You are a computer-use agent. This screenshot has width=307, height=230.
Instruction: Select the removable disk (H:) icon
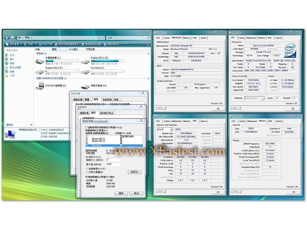point(85,87)
